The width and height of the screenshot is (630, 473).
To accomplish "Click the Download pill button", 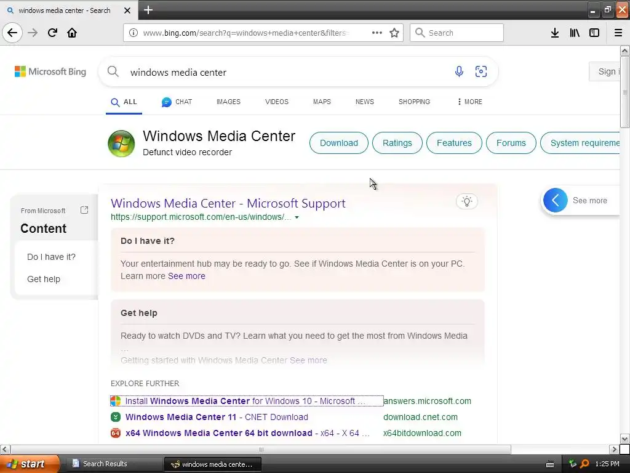I will pos(339,143).
